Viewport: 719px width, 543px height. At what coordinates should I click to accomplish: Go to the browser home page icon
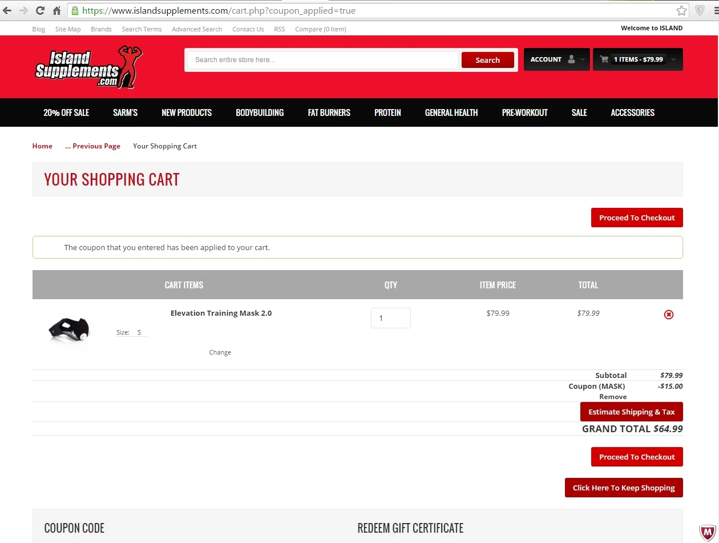pos(56,11)
